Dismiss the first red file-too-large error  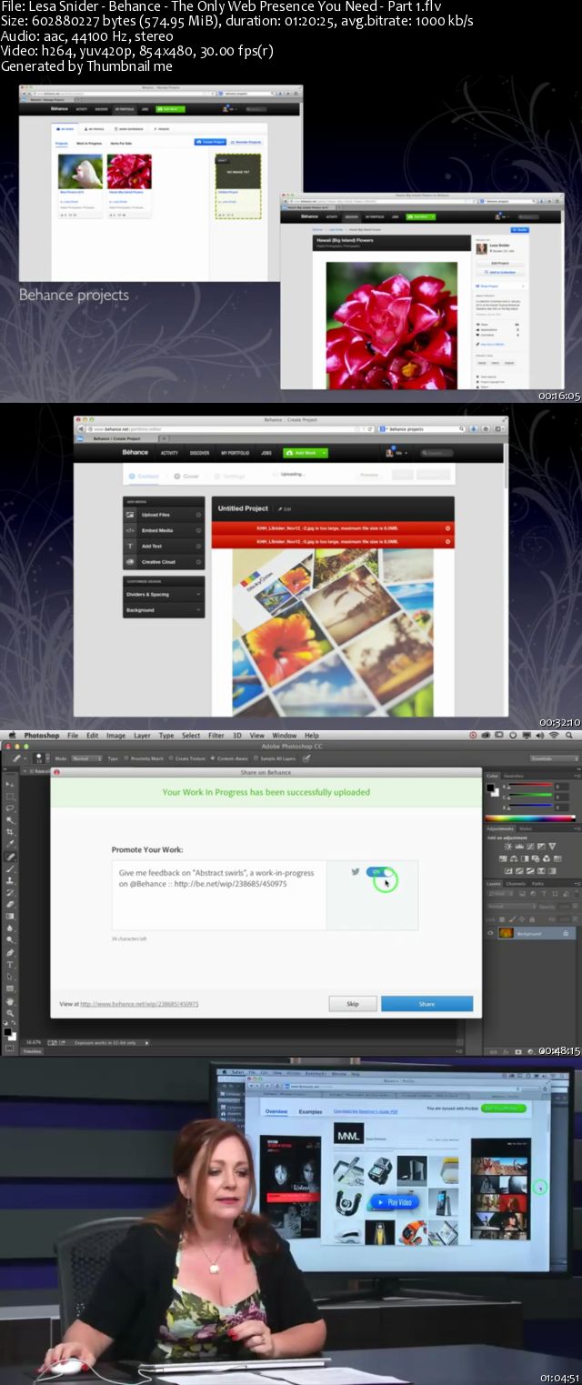(x=447, y=528)
